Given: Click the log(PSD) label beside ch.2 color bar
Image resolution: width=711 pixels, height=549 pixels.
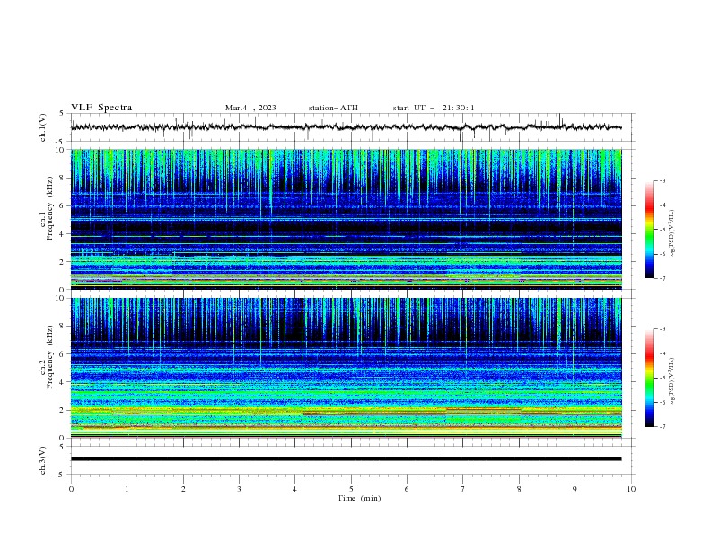Looking at the screenshot, I should pyautogui.click(x=672, y=382).
